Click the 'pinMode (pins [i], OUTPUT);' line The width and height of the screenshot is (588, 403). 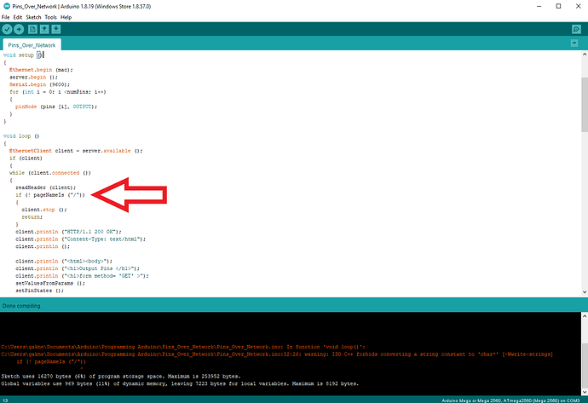[x=56, y=107]
